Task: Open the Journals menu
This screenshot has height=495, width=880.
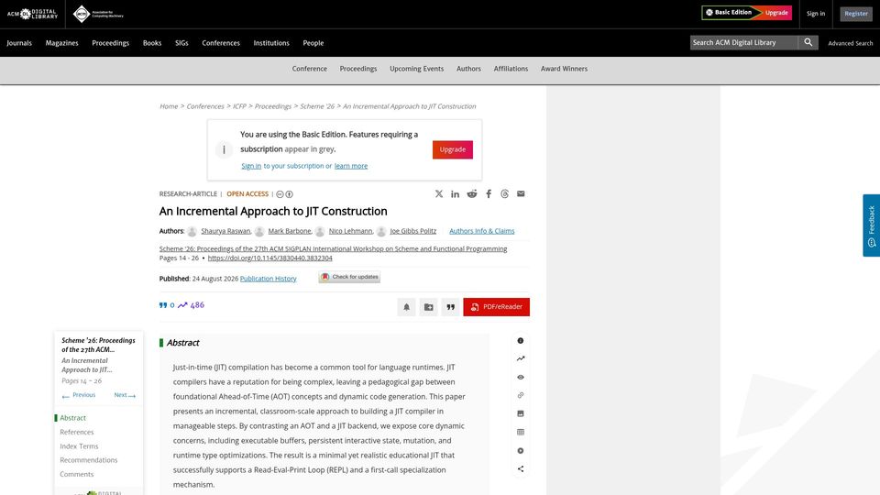Action: [x=19, y=43]
